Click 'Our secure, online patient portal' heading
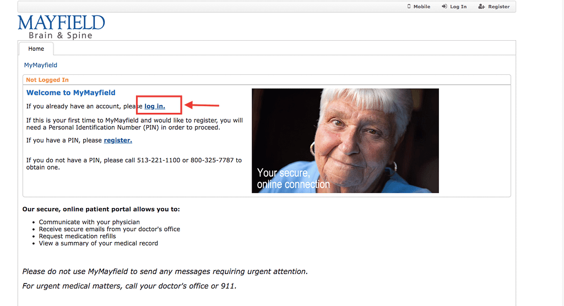 pos(101,209)
